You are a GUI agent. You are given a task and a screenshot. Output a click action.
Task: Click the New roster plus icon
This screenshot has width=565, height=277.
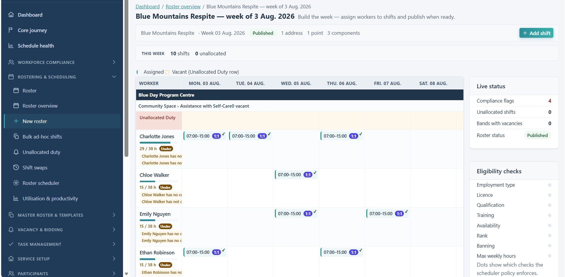pyautogui.click(x=16, y=121)
